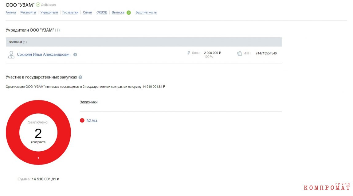The height and width of the screenshot is (196, 353).
Task: Click the ООО "УЗАМ" company title
Action: pyautogui.click(x=20, y=5)
